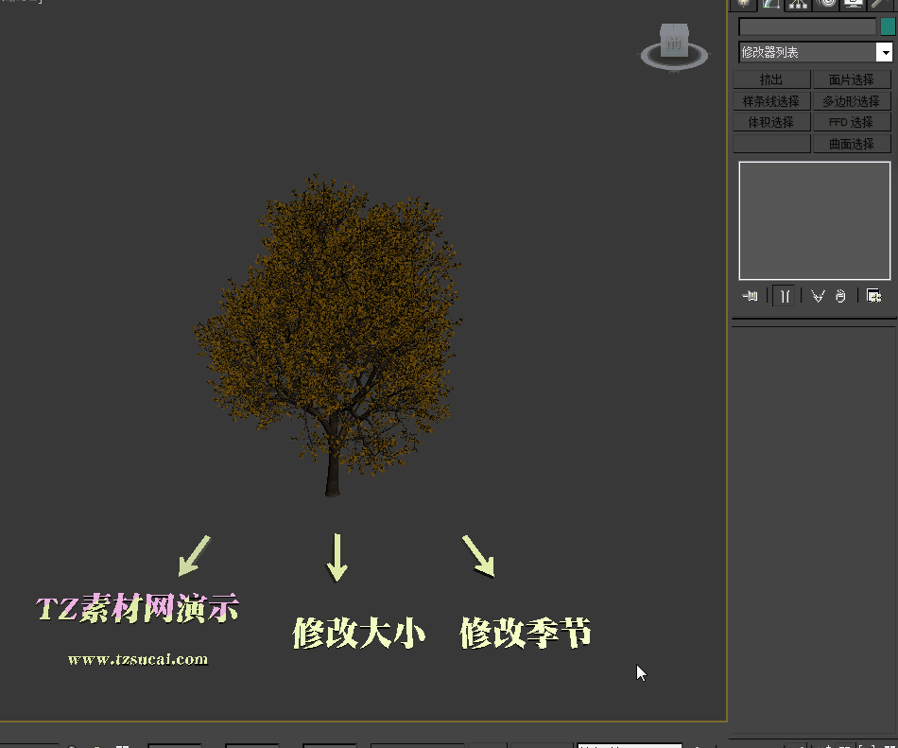The image size is (898, 748).
Task: Click the 多边形选择 button
Action: [852, 101]
